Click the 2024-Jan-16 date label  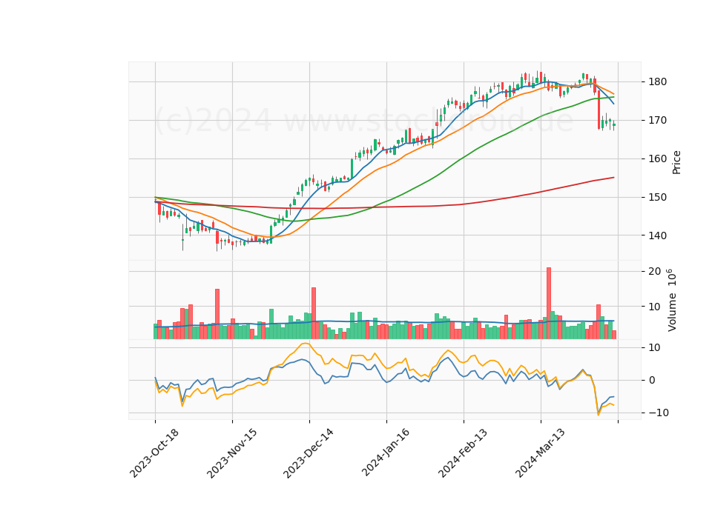click(386, 452)
